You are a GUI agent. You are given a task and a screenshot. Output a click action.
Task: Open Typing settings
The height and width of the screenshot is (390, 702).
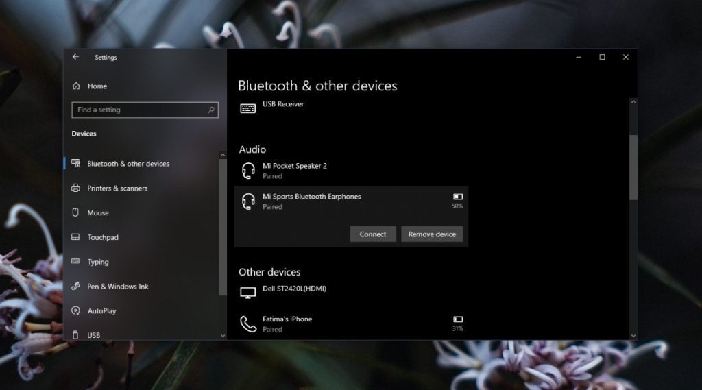pos(98,262)
